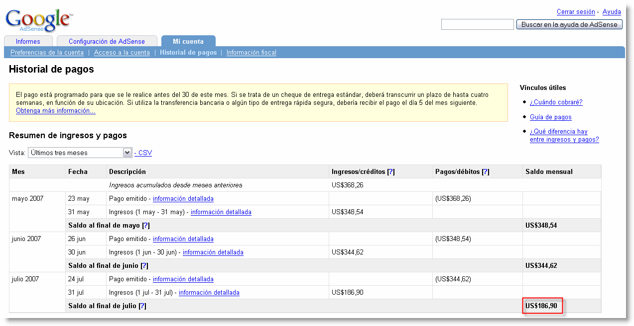
Task: Click help mark next to Saldo al final de mayo
Action: (x=146, y=226)
